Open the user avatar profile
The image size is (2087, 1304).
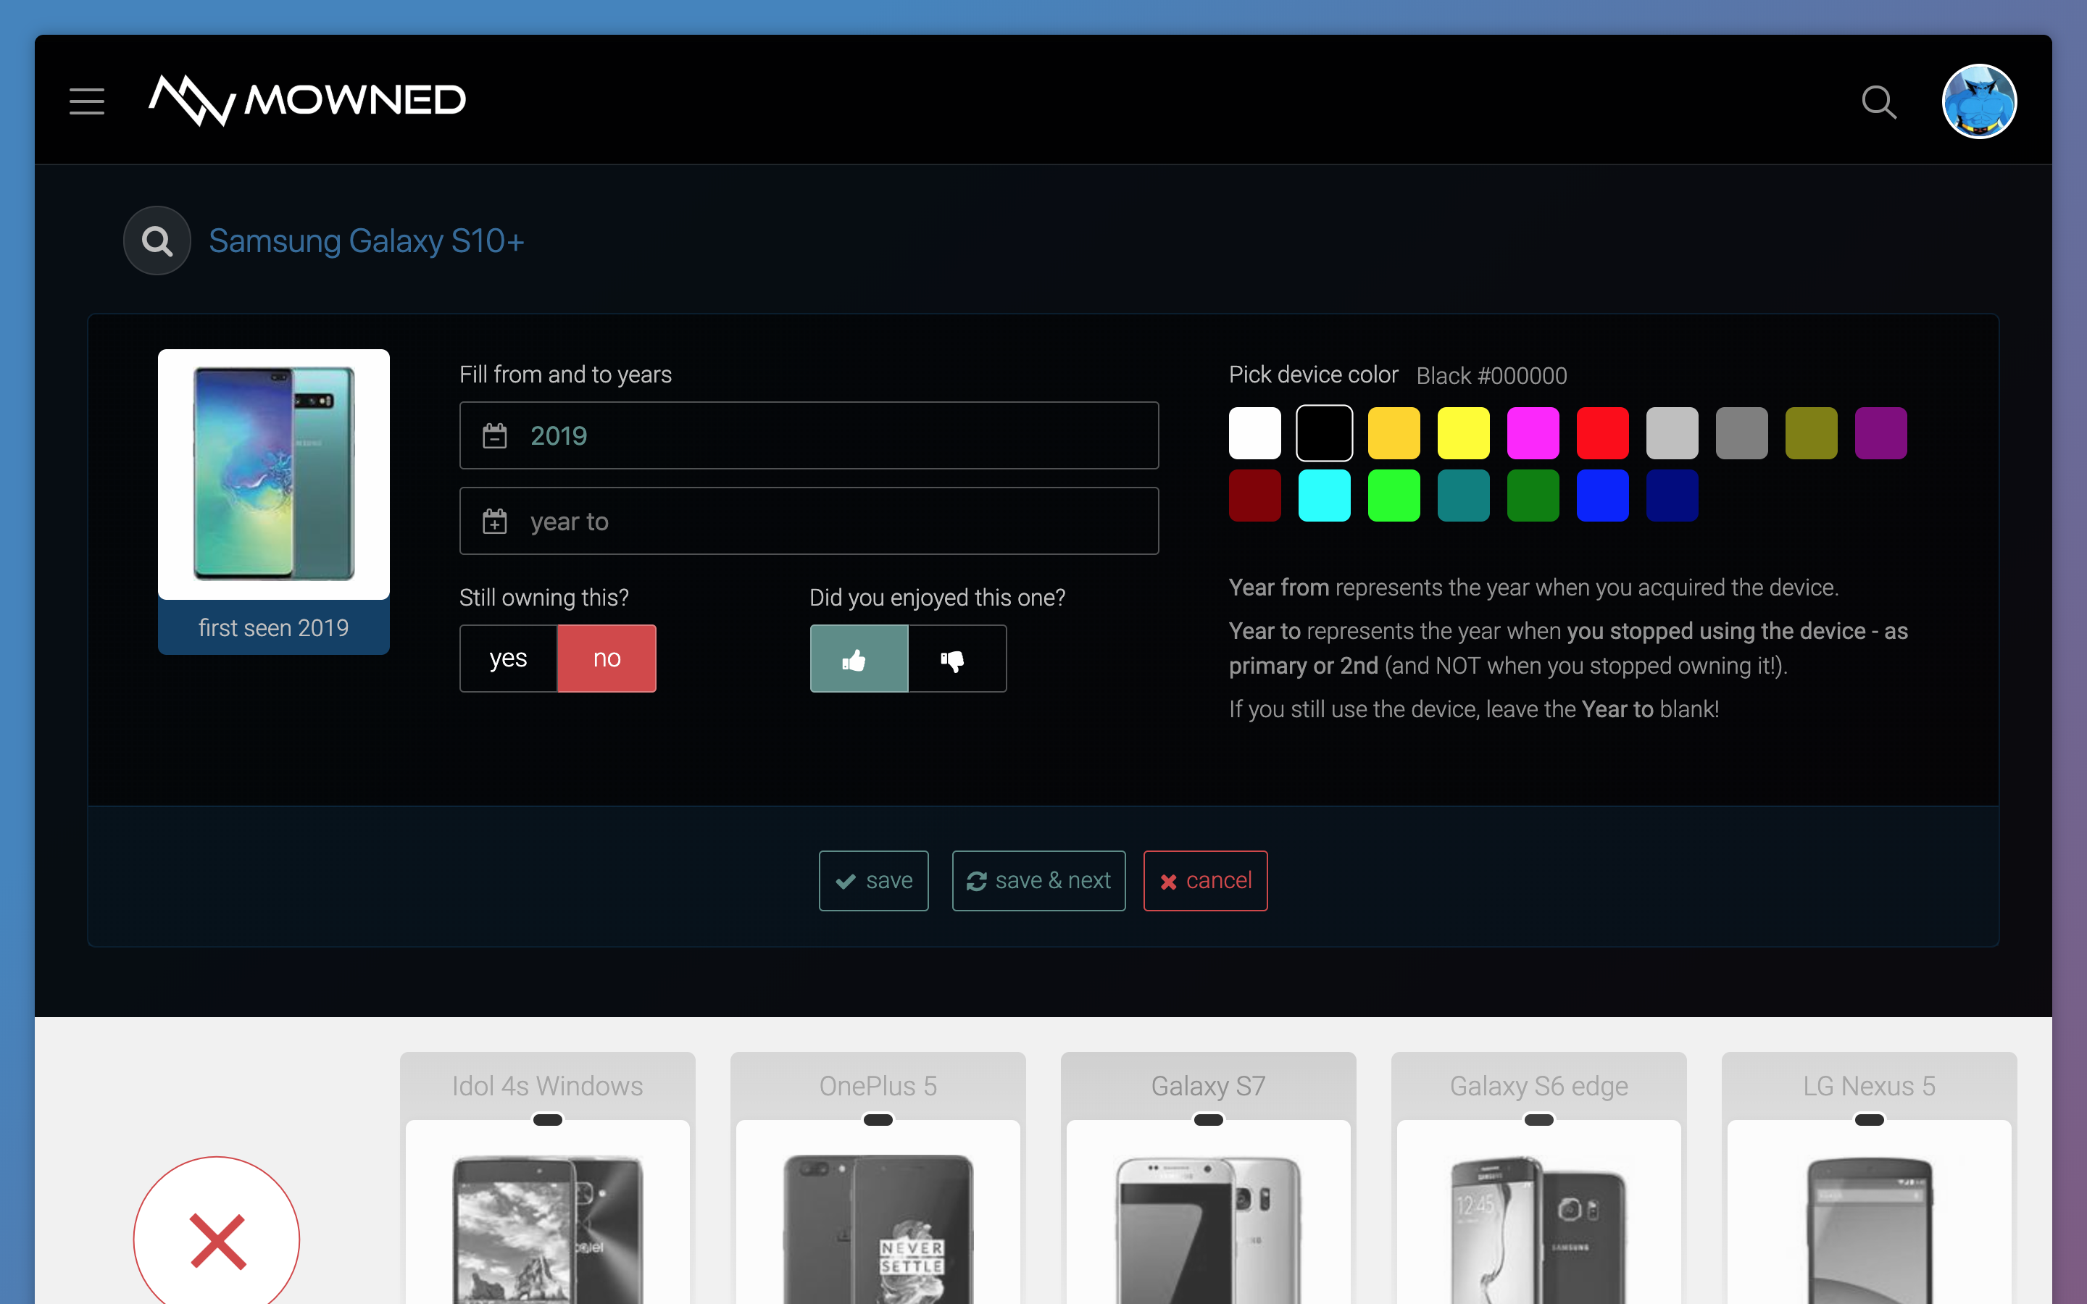click(1980, 101)
